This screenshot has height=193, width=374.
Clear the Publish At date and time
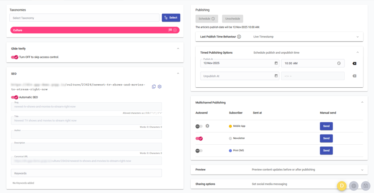(355, 64)
